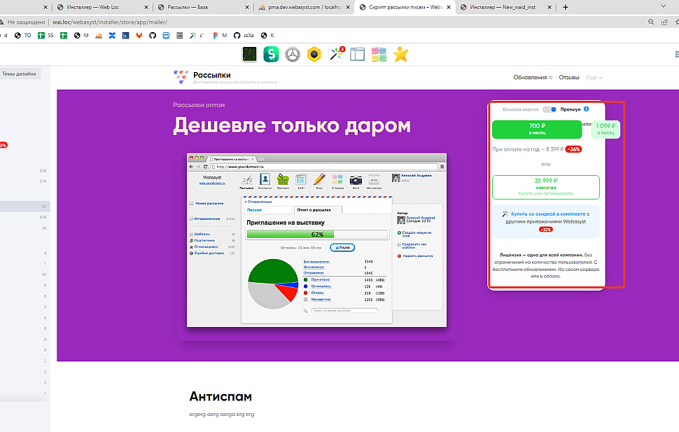The width and height of the screenshot is (679, 432).
Task: Open the magic wand app with notification badge
Action: click(337, 54)
